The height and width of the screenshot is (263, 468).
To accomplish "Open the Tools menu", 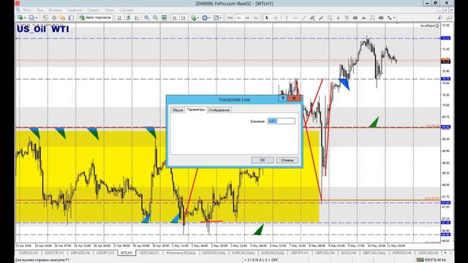I will click(93, 9).
